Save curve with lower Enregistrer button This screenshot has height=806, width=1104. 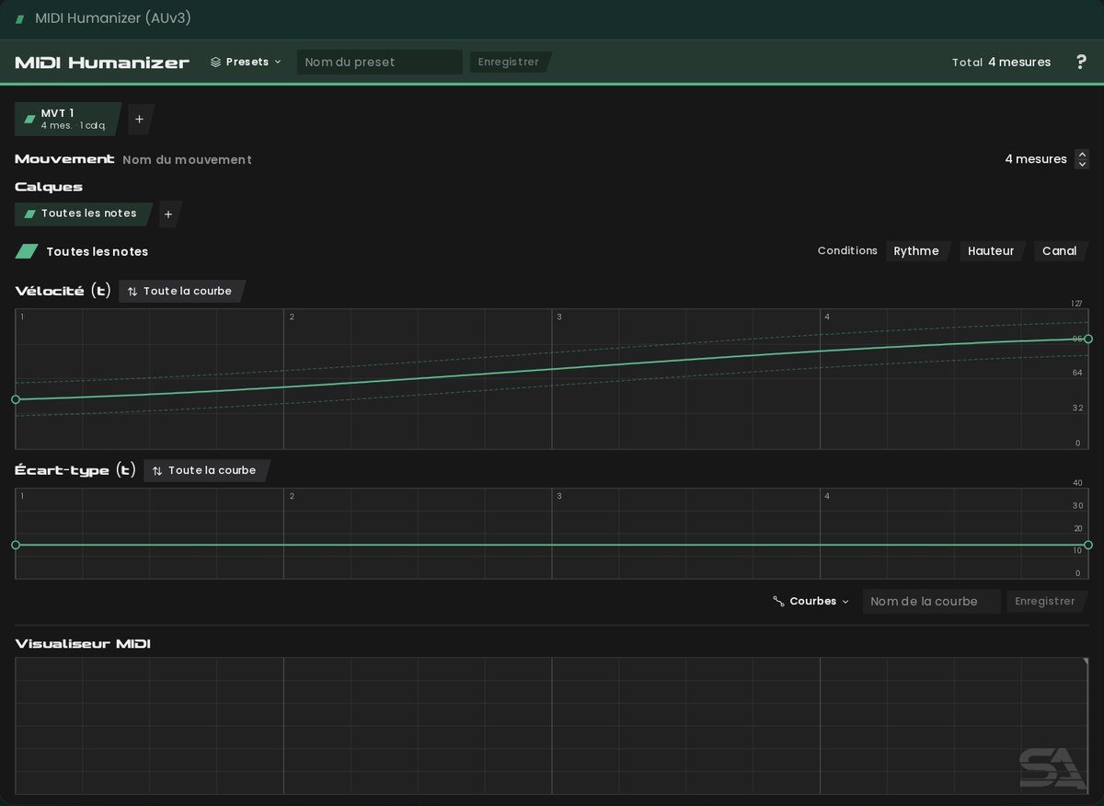click(x=1046, y=601)
